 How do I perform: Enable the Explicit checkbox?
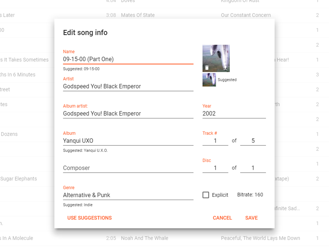(x=206, y=195)
